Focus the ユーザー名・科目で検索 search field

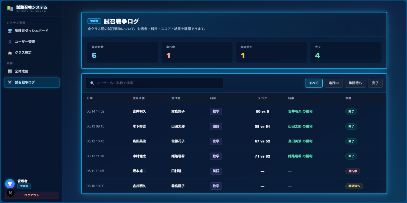tap(154, 83)
